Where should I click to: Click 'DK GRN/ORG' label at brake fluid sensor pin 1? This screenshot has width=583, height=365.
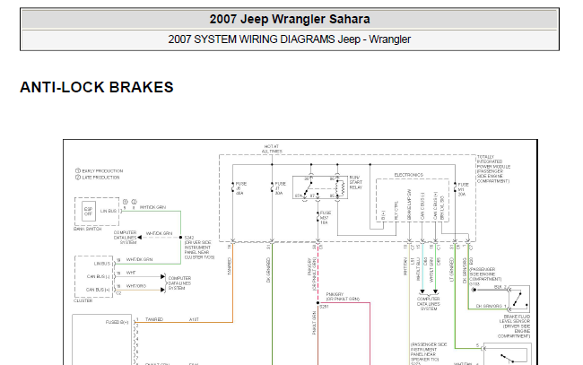(490, 306)
